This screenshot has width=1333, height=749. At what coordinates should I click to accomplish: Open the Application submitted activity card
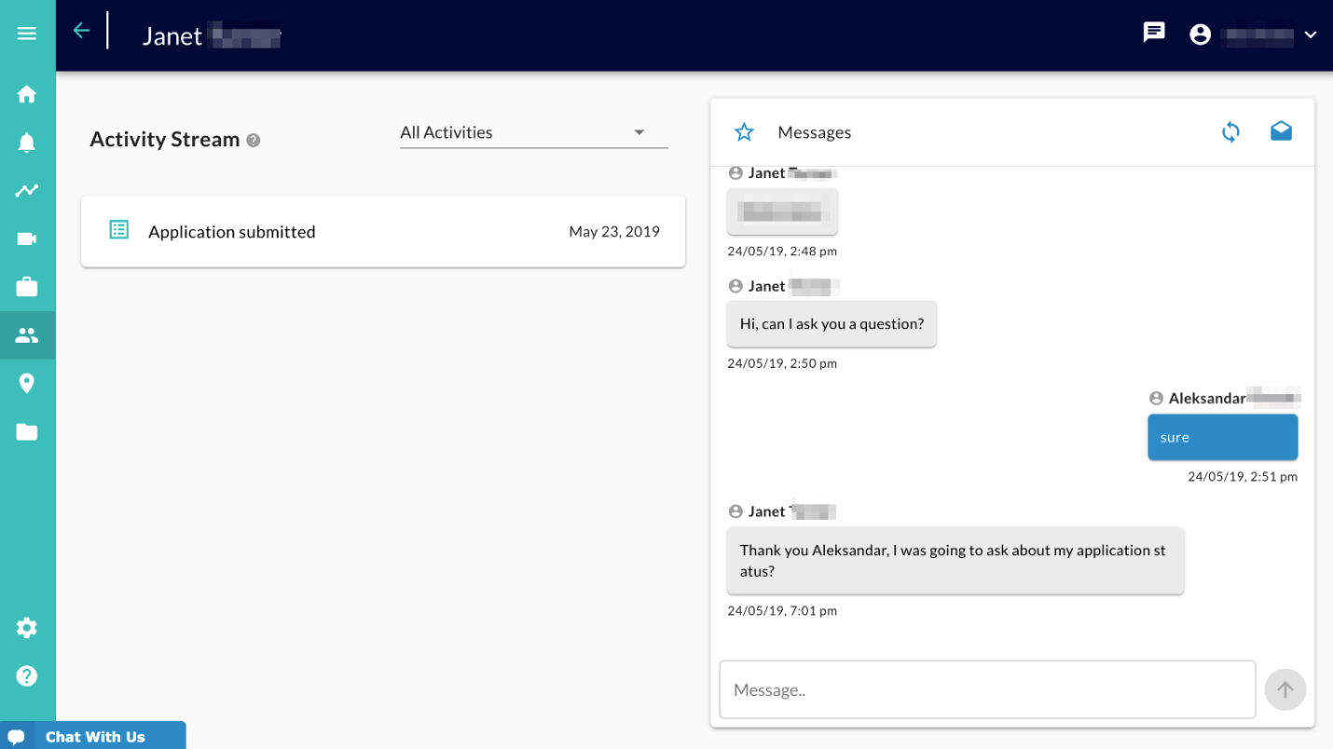point(383,232)
